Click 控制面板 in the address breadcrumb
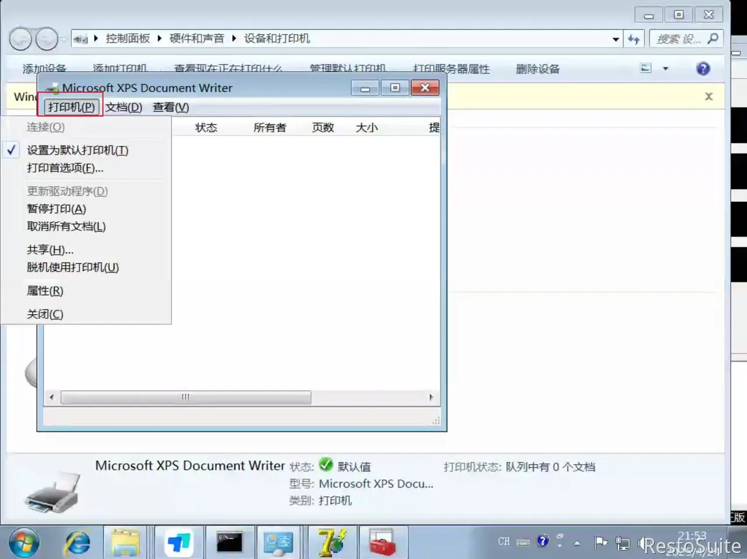747x559 pixels. coord(128,39)
